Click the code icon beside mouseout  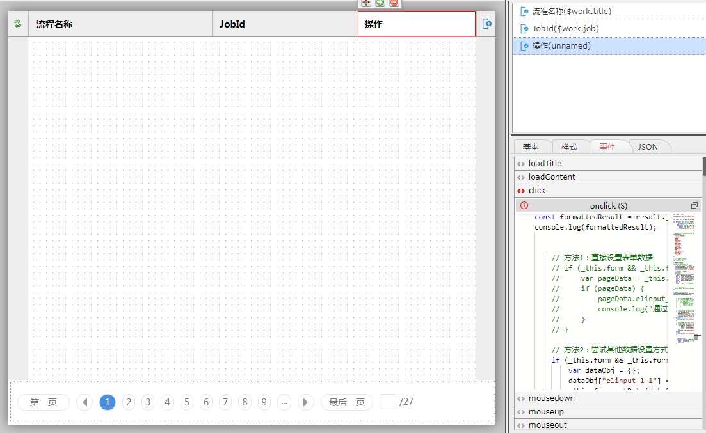pos(521,426)
